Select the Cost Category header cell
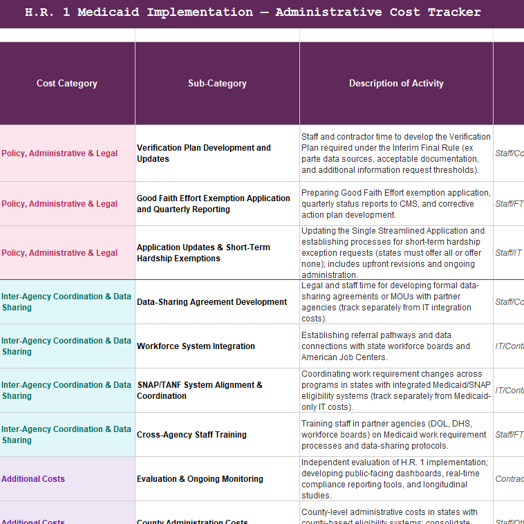Screen dimensions: 524x524 [67, 83]
